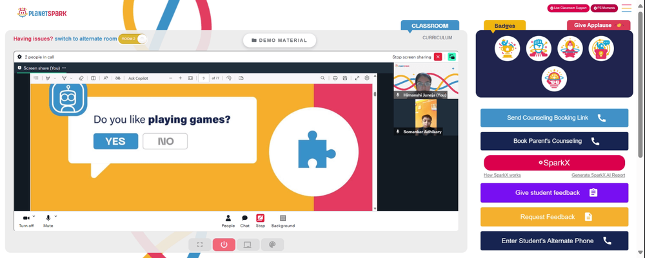Click Generate SparkX AI Report link
Viewport: 645px width, 258px height.
tap(598, 175)
